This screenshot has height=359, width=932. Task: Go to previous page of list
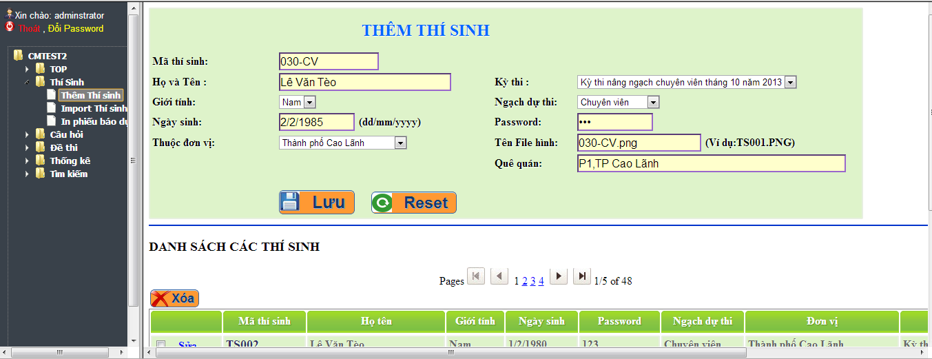tap(499, 276)
